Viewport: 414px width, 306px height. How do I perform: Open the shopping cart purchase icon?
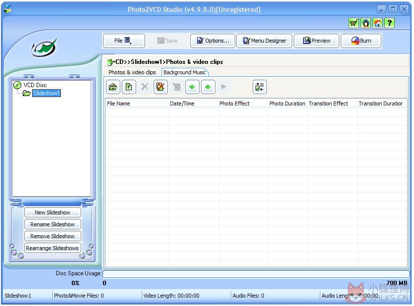coord(354,23)
